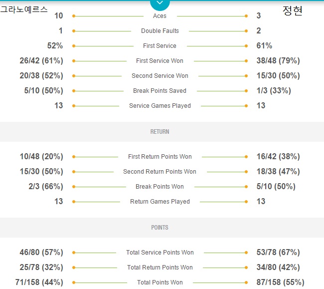Click the player name 그라노예르스
Image resolution: width=324 pixels, height=289 pixels.
click(24, 9)
